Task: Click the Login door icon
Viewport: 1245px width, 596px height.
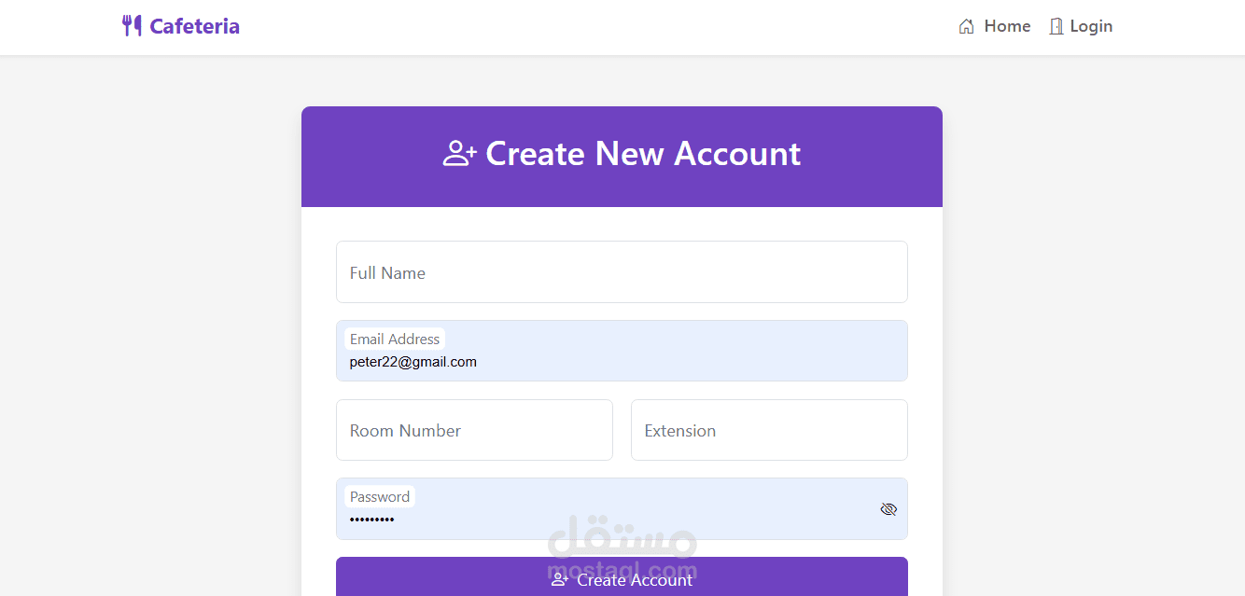Action: click(x=1056, y=26)
